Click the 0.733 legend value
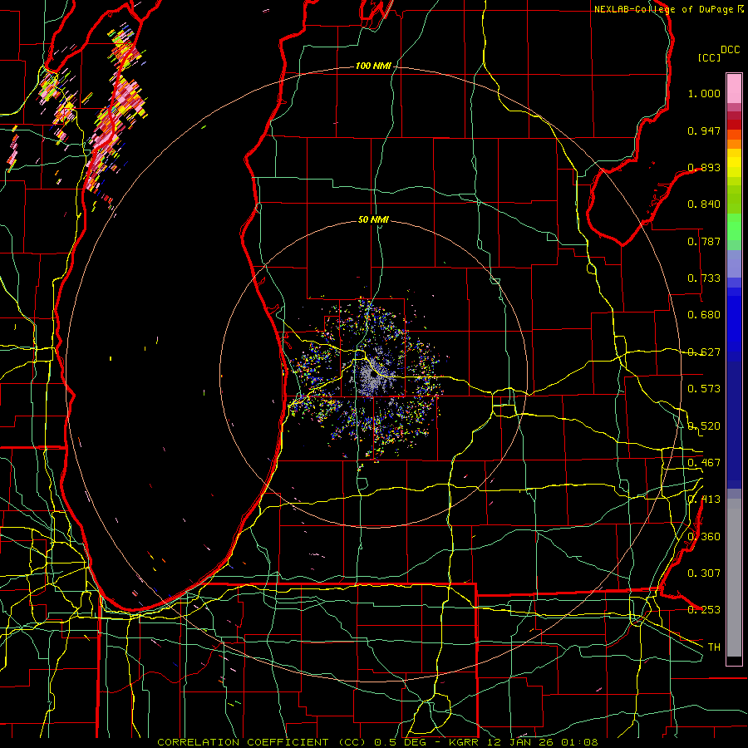748x748 pixels. pyautogui.click(x=704, y=278)
